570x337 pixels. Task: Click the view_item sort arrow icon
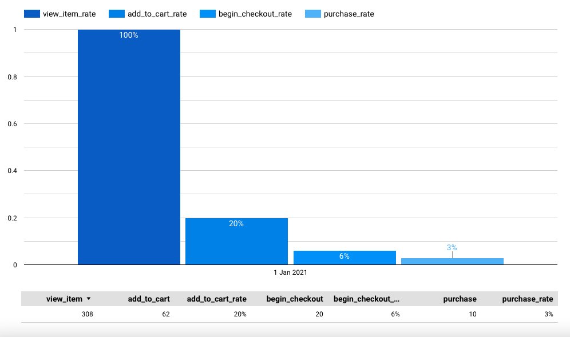88,299
